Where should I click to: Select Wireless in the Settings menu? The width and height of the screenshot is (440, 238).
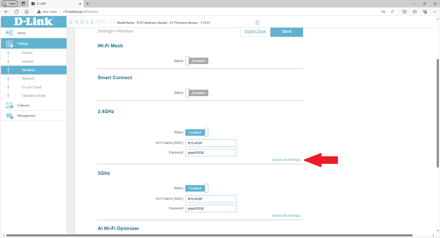coord(34,70)
